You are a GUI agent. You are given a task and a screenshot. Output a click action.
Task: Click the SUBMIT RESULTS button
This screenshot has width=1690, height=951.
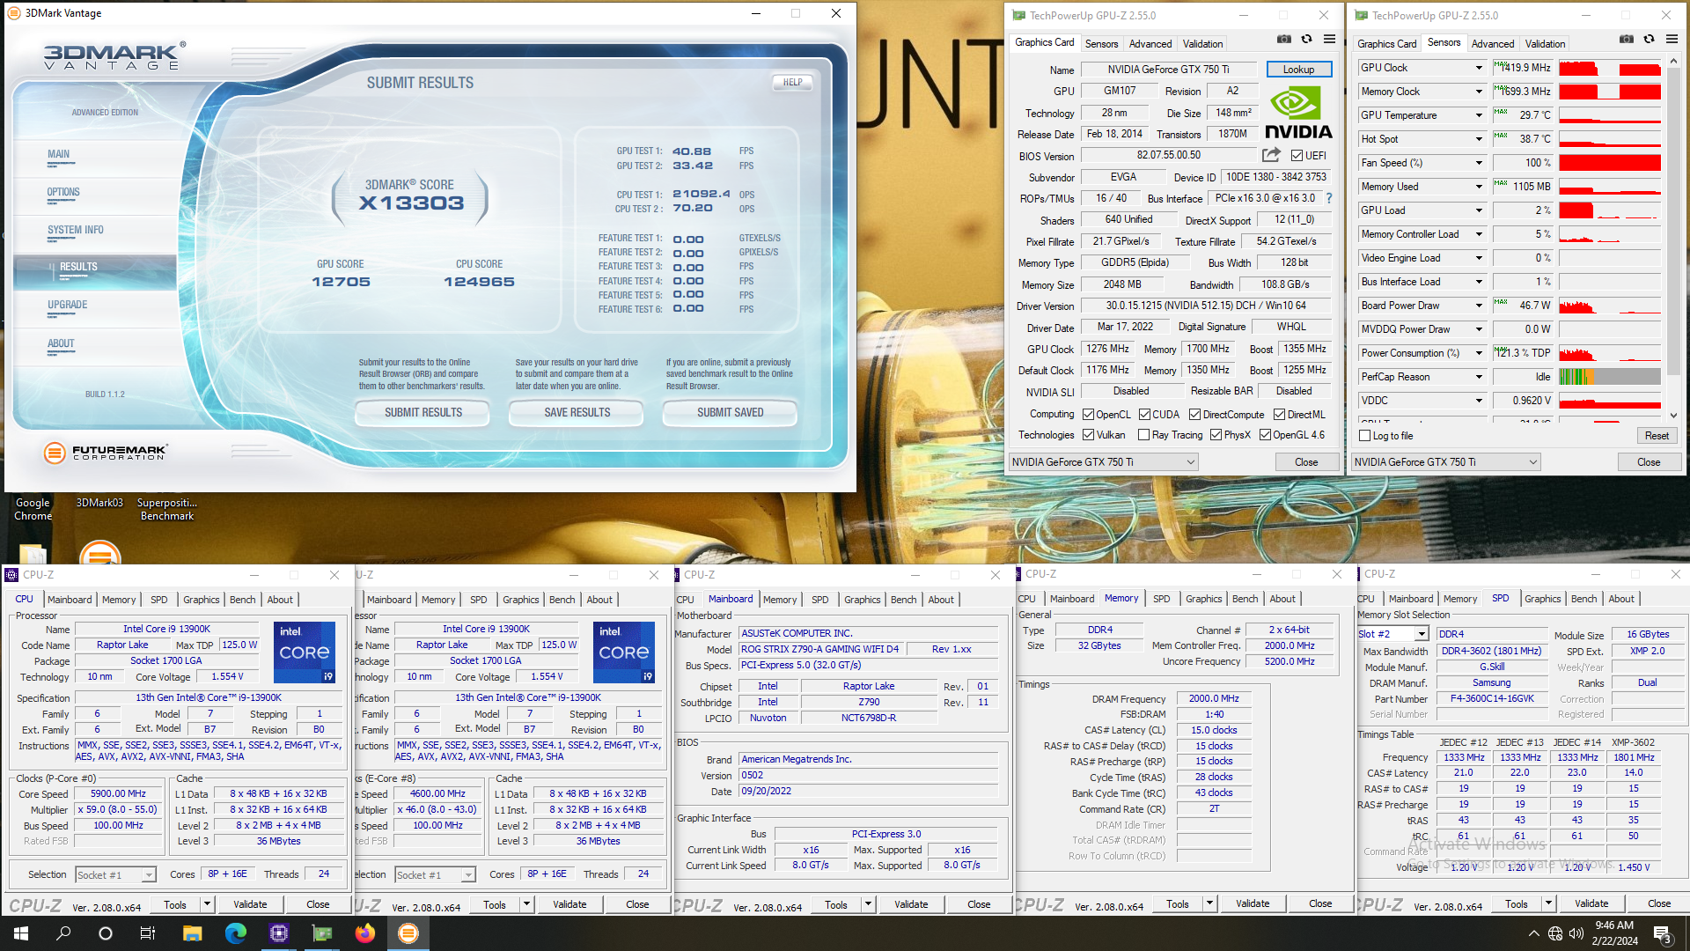point(423,412)
